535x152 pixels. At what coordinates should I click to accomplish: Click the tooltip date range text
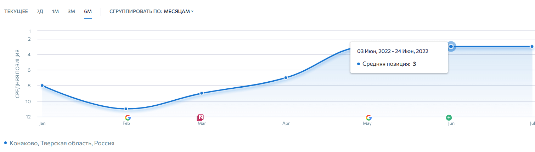tap(393, 51)
